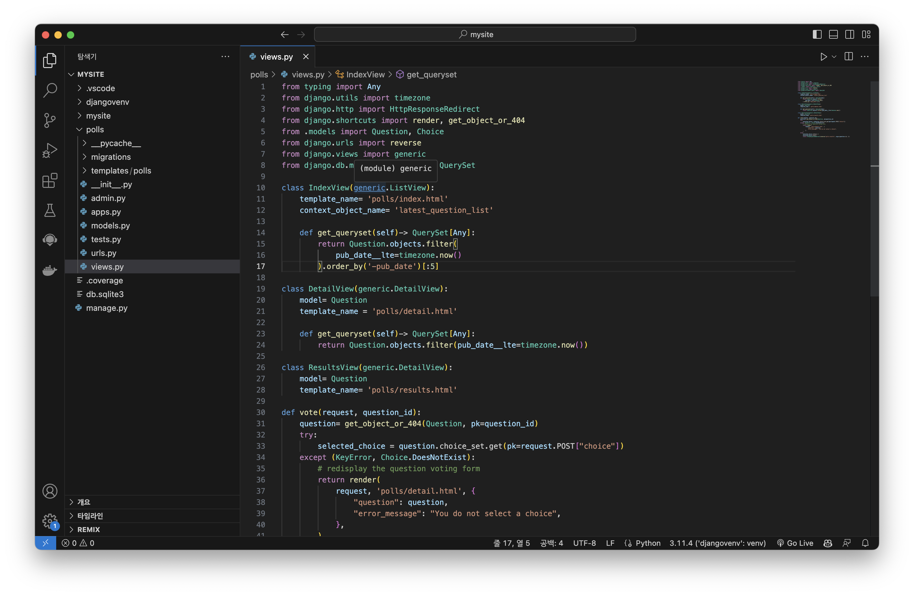The width and height of the screenshot is (914, 596).
Task: Open the notifications bell in status bar
Action: [x=865, y=543]
